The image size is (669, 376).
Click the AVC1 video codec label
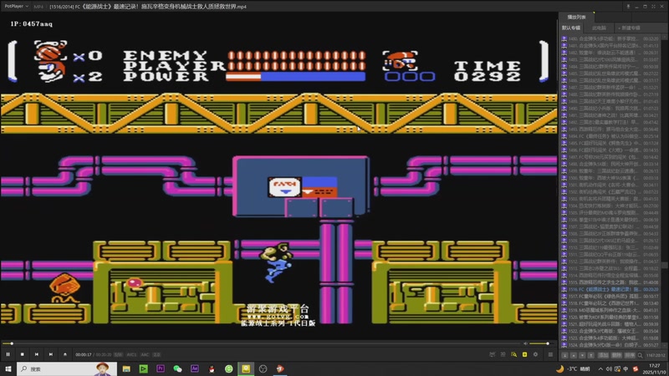pos(131,354)
